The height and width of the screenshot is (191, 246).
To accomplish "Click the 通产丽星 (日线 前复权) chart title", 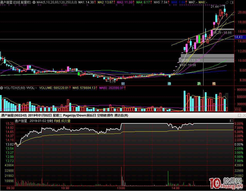I will coord(15,2).
